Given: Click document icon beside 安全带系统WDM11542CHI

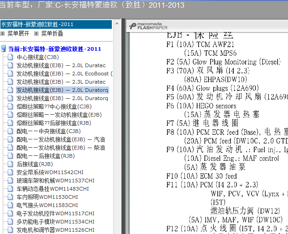Looking at the screenshot, I should tap(10, 172).
